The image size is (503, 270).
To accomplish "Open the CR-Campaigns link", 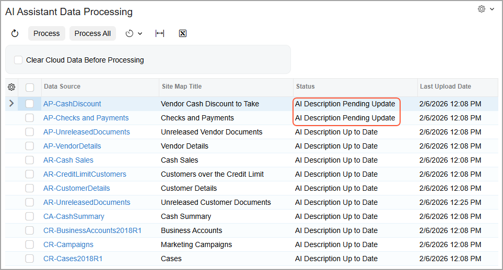I will coord(68,244).
